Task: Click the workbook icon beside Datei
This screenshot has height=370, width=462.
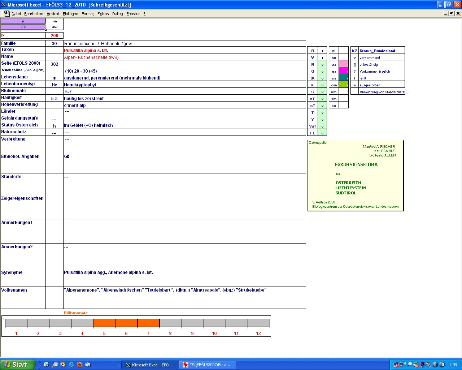Action: point(6,13)
